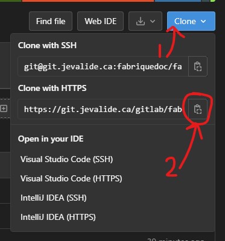Launch the Web IDE
The image size is (225, 241).
tap(100, 21)
